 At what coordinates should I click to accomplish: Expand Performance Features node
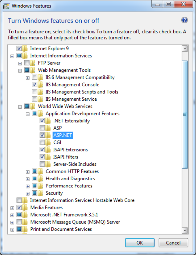point(28,186)
